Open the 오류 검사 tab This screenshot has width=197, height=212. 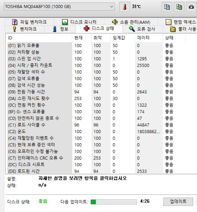(x=142, y=29)
